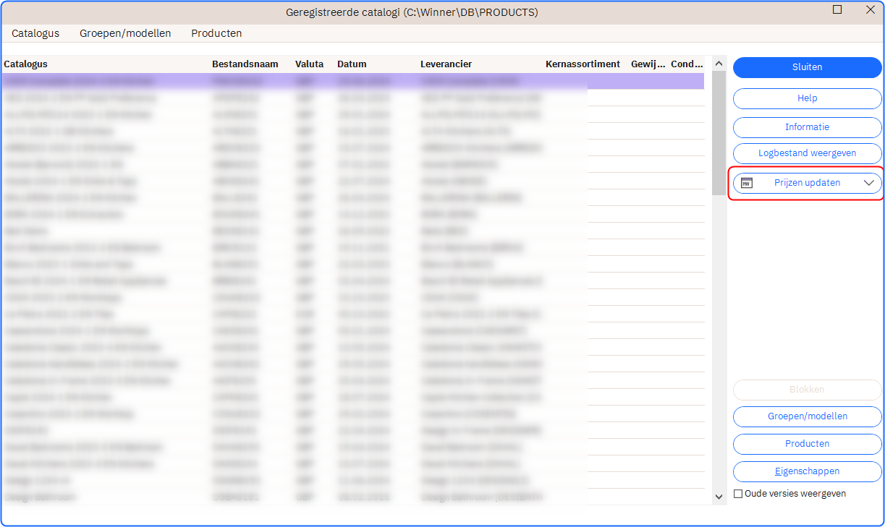Click the Kernassortiment column header

[583, 64]
